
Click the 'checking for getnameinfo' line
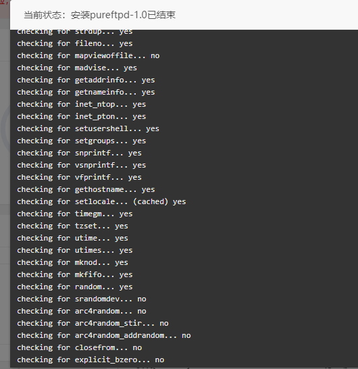pyautogui.click(x=86, y=92)
